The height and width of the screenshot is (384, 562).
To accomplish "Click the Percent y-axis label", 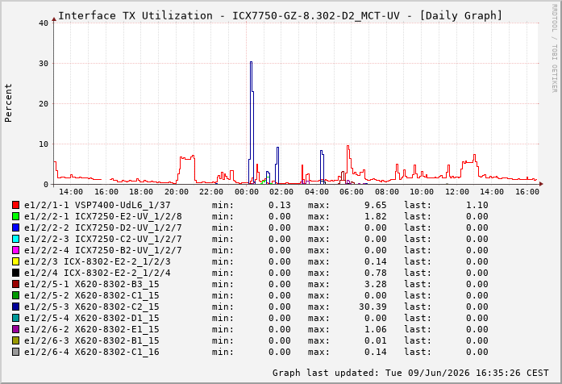I will pos(8,103).
